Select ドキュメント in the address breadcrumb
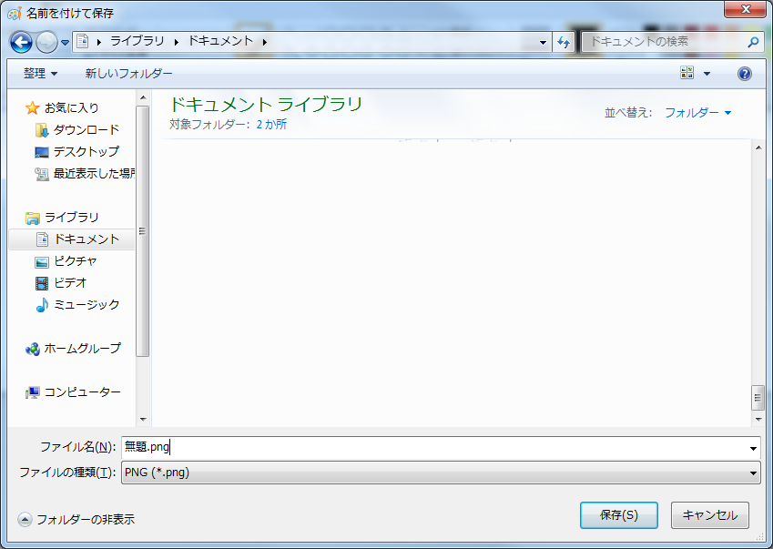Screen dimensions: 773x549 coord(220,41)
